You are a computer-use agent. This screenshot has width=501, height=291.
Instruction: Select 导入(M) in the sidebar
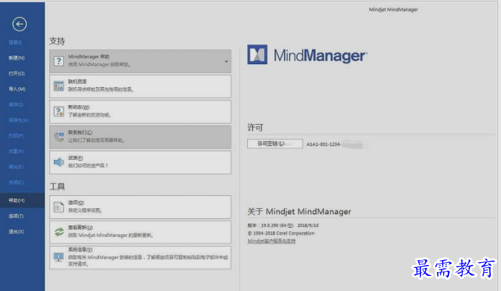coord(17,89)
